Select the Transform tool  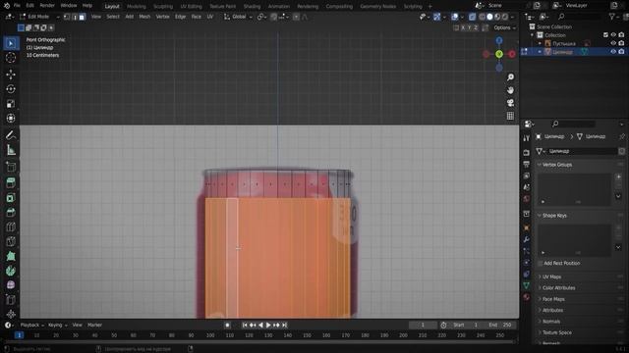tap(11, 118)
